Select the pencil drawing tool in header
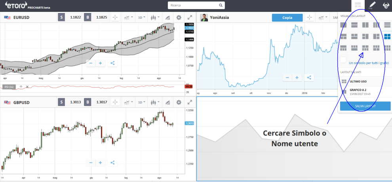 (x=371, y=5)
